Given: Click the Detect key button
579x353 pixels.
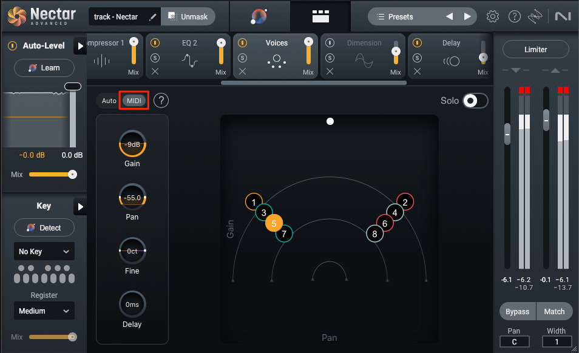Looking at the screenshot, I should (x=44, y=227).
